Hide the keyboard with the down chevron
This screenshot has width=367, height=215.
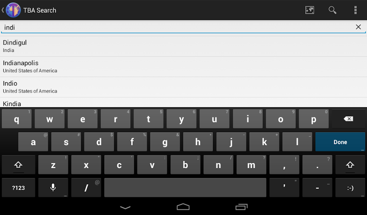coord(125,207)
